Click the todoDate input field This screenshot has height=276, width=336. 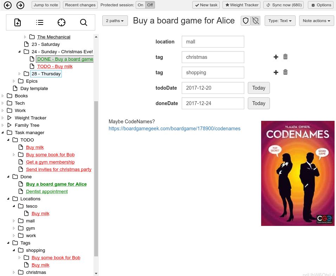[213, 88]
